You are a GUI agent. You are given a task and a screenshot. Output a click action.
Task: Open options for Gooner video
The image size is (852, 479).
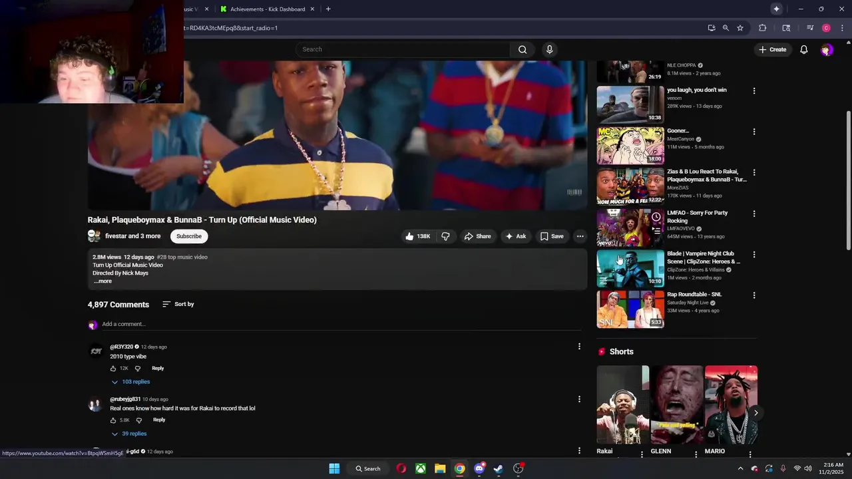click(753, 132)
